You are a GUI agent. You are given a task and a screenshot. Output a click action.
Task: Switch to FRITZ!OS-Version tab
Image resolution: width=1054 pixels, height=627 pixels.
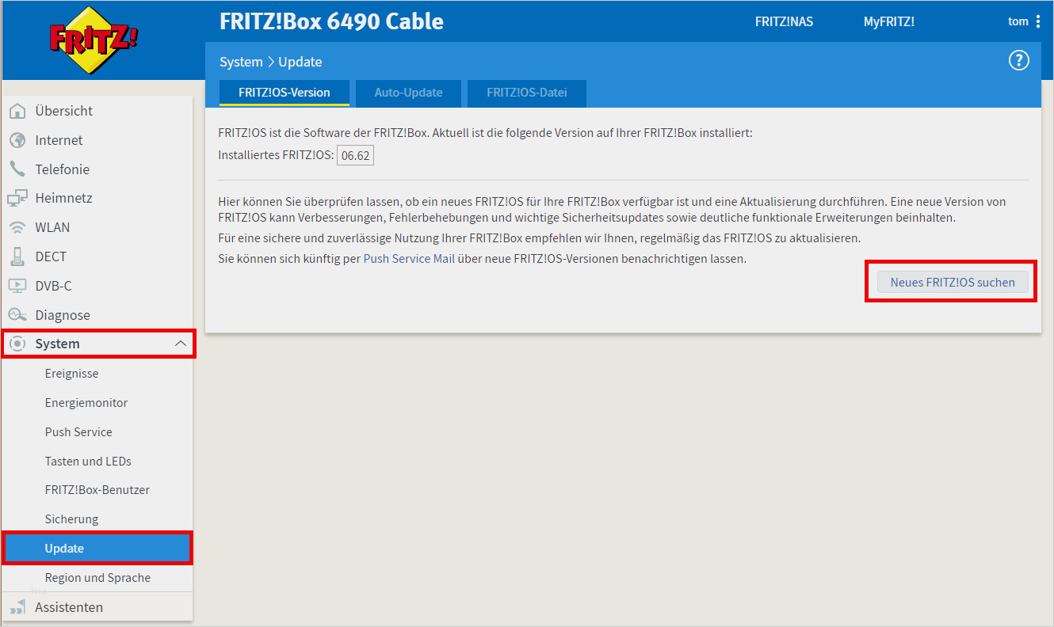tap(285, 93)
